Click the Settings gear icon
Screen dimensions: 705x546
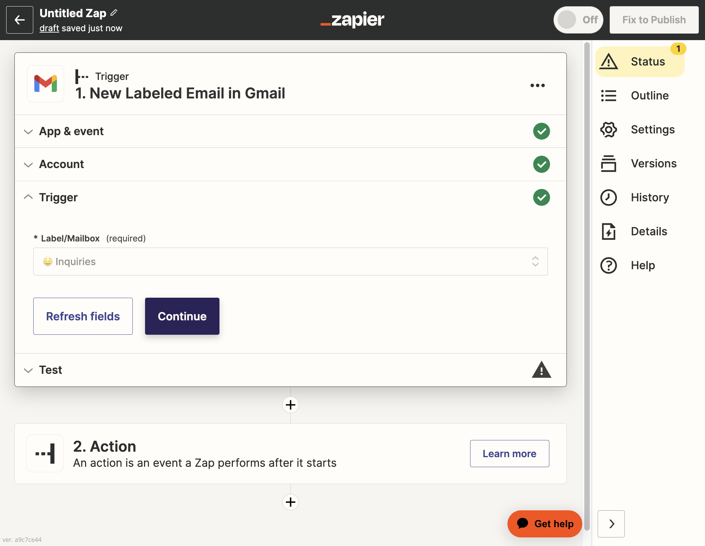pyautogui.click(x=609, y=130)
